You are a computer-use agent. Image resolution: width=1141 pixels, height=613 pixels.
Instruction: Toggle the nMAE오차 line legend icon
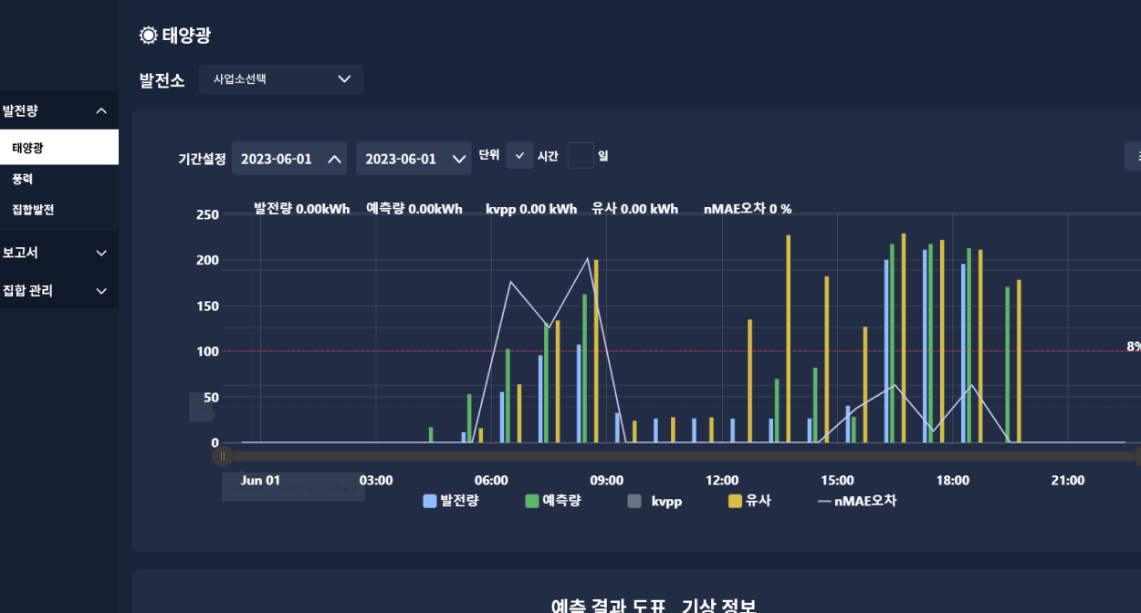point(824,501)
